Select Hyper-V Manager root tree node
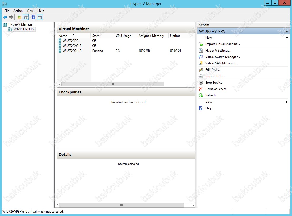This screenshot has height=216, width=292. pyautogui.click(x=21, y=24)
